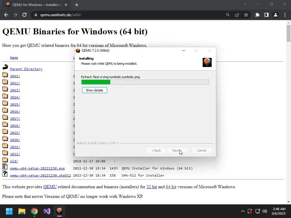Open the 2017/ folder link
Image resolution: width=291 pixels, height=218 pixels.
[15, 119]
